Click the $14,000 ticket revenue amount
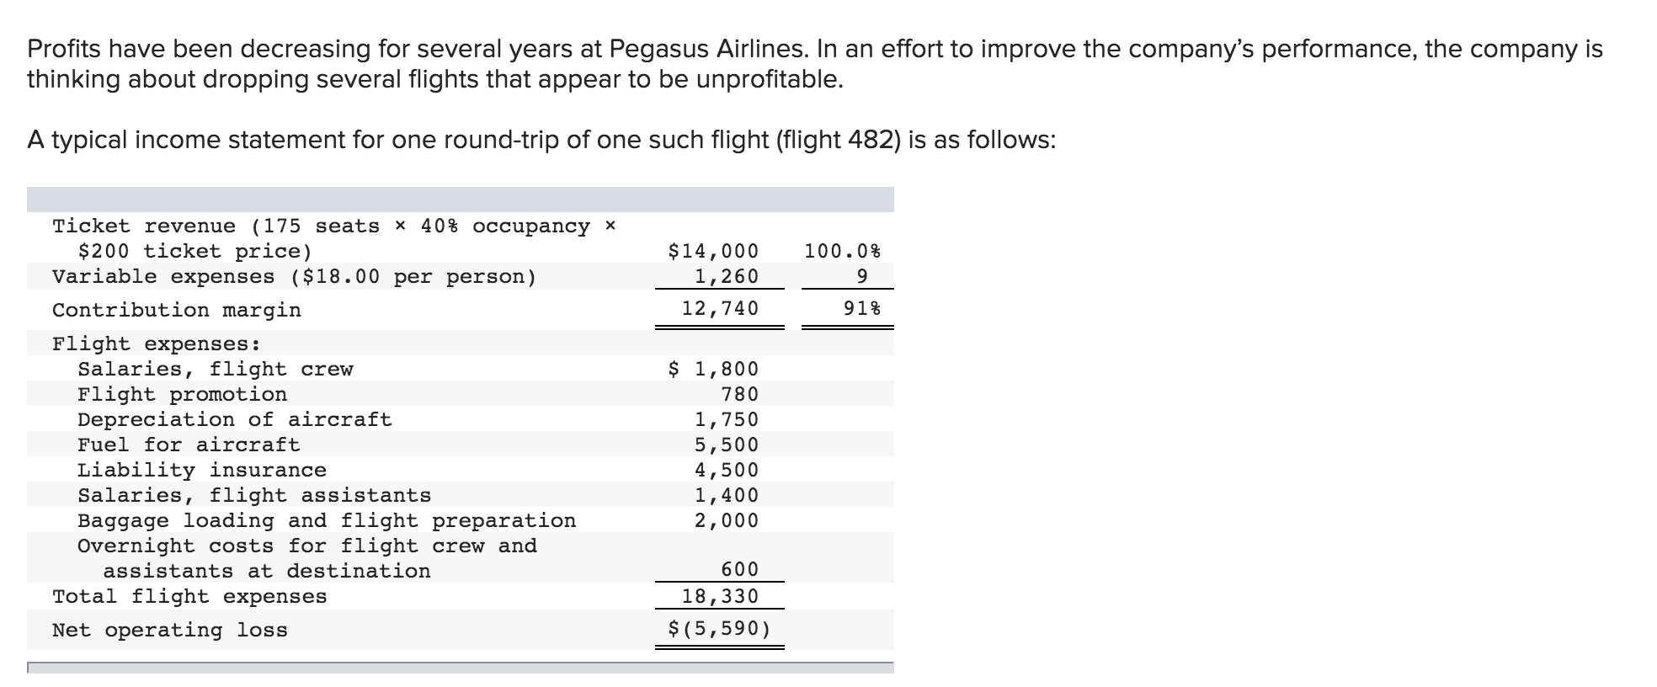 (712, 251)
